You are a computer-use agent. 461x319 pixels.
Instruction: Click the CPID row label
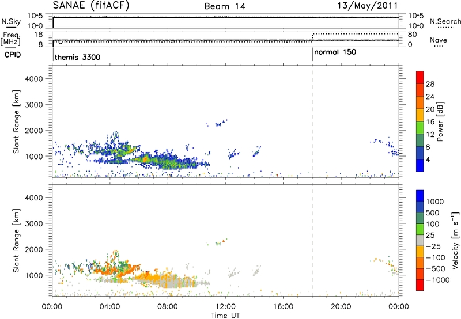(13, 55)
